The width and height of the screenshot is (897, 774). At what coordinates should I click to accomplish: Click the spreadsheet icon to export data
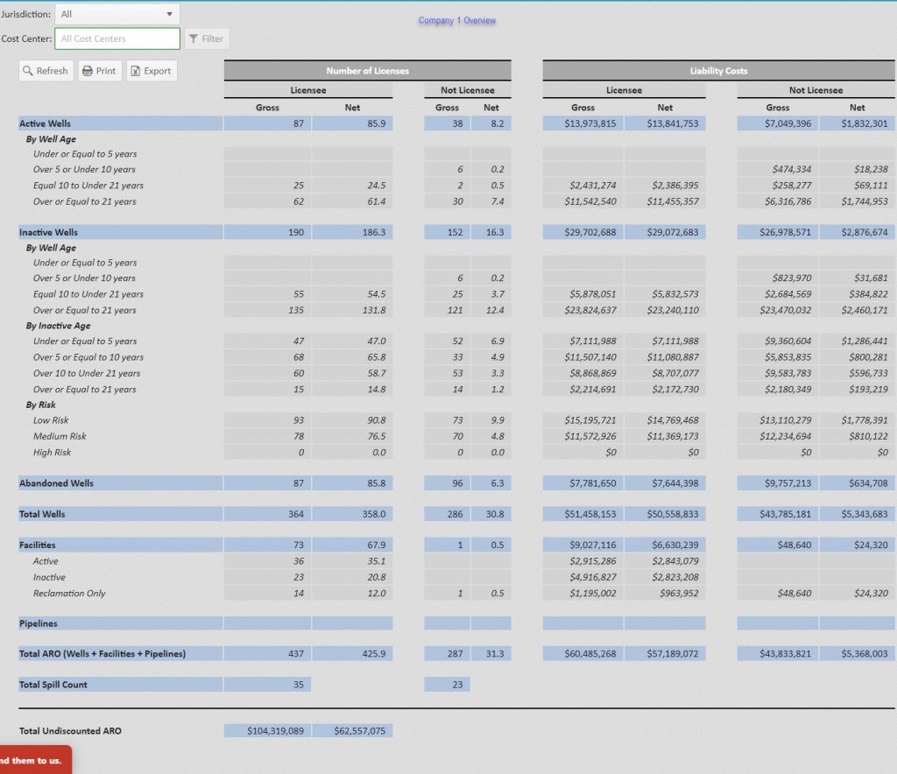136,70
